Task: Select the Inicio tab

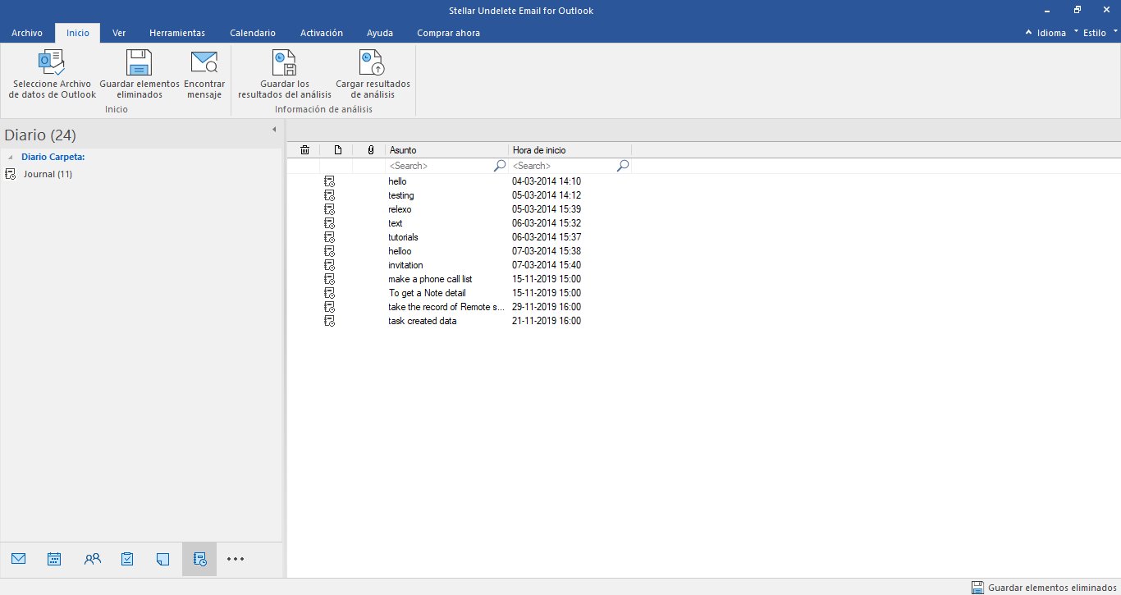Action: coord(78,33)
